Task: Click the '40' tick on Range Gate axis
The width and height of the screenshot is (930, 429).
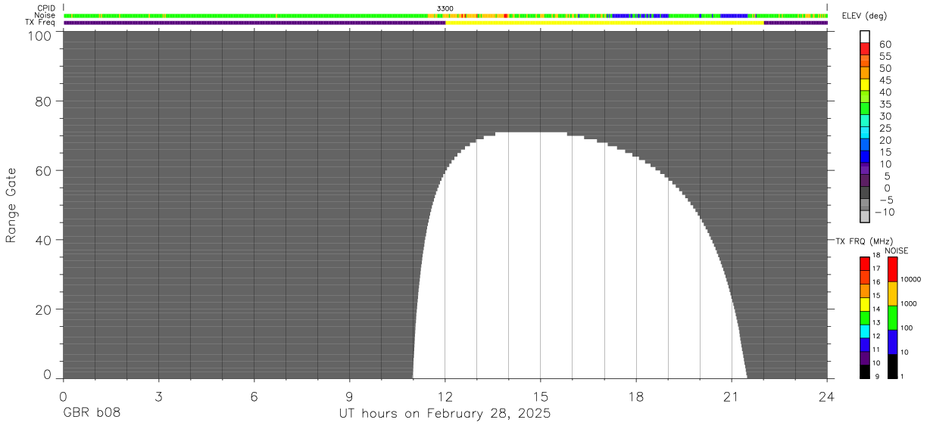Action: (44, 240)
